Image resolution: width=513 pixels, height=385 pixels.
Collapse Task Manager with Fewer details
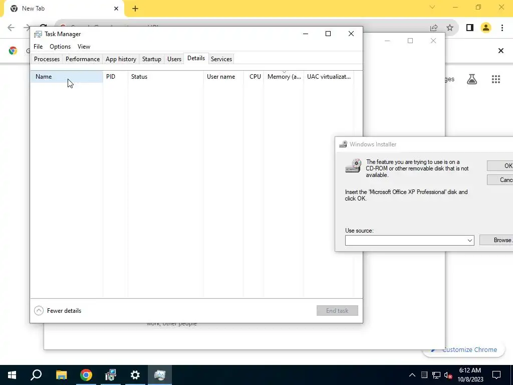pyautogui.click(x=58, y=311)
